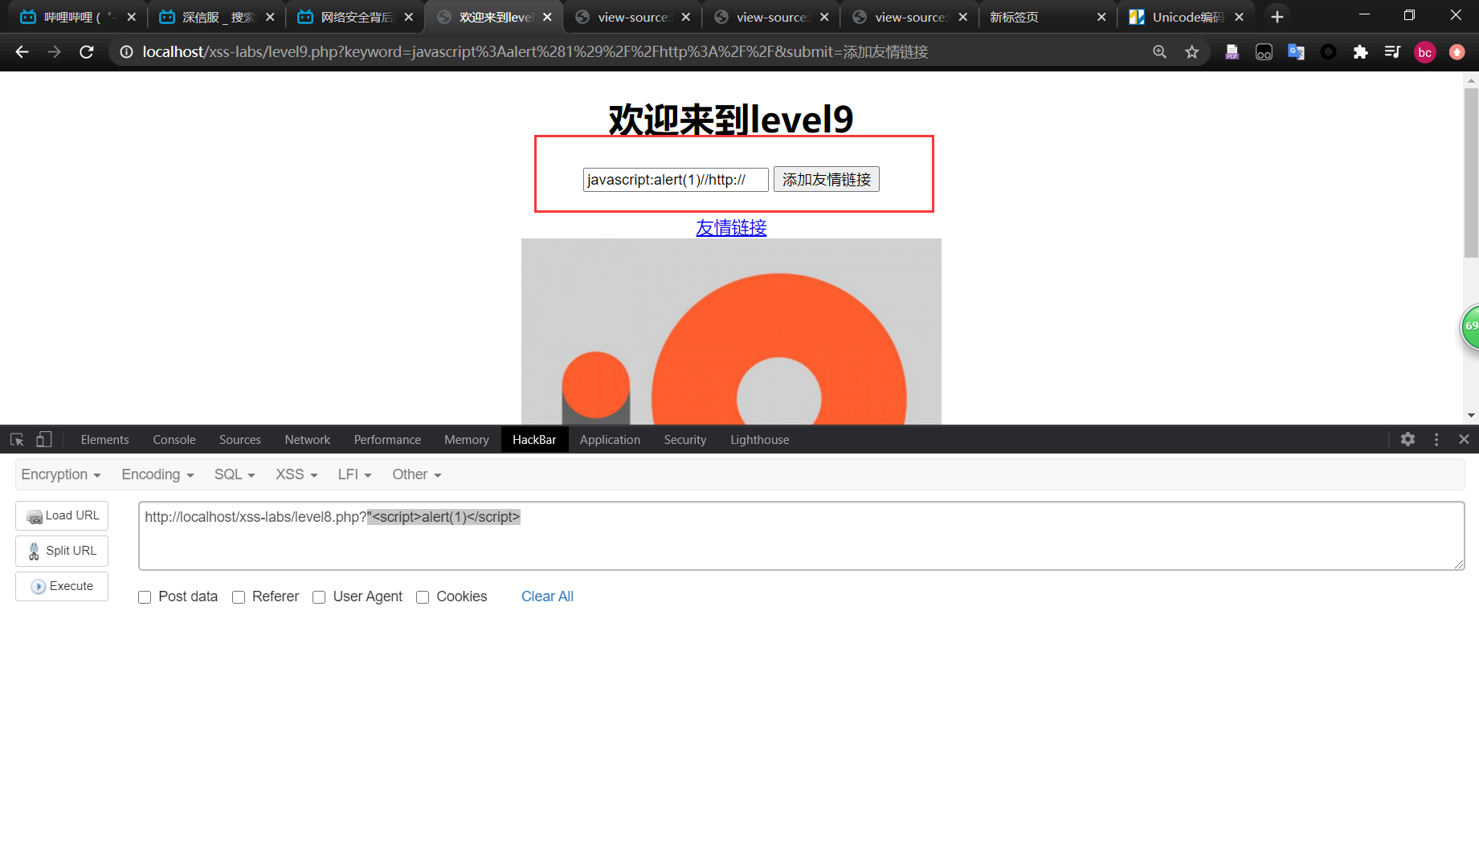Open the SQL dropdown menu
This screenshot has width=1479, height=867.
click(235, 474)
